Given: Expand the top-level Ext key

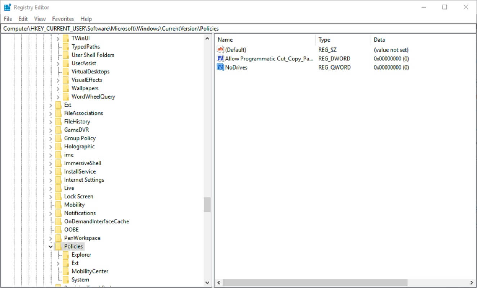Looking at the screenshot, I should [51, 105].
